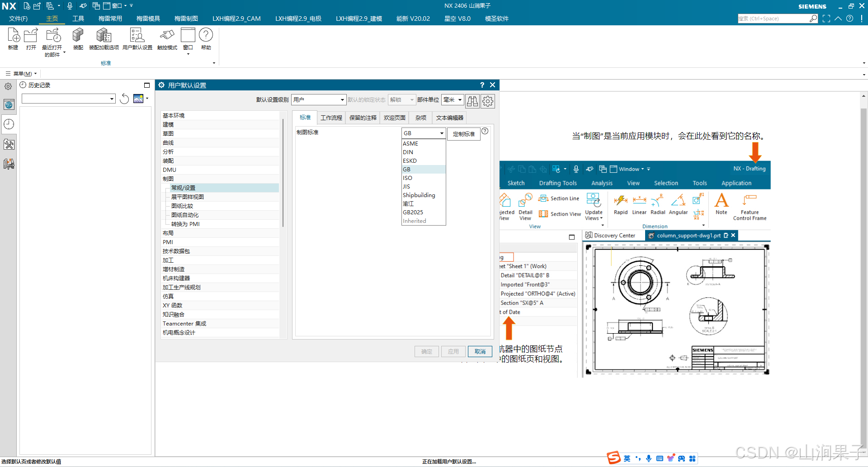Click the Sogou input method logo
This screenshot has height=467, width=868.
(x=613, y=458)
